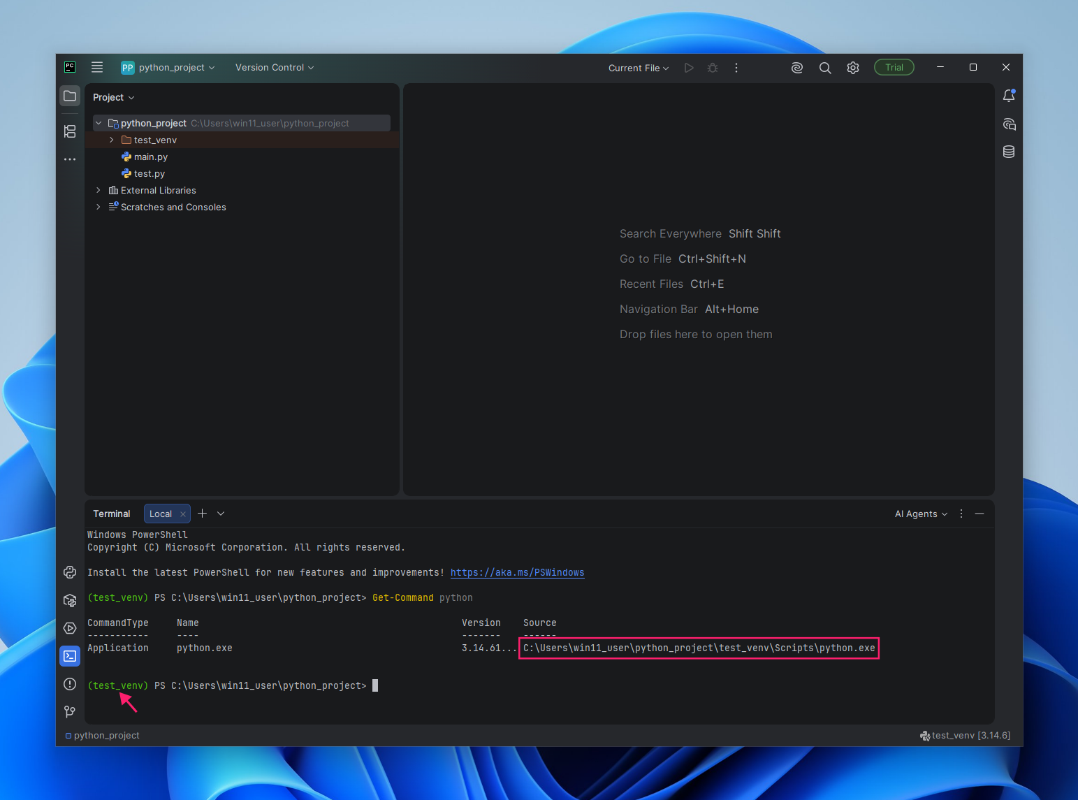Open Python Packages tool window icon

click(x=70, y=600)
